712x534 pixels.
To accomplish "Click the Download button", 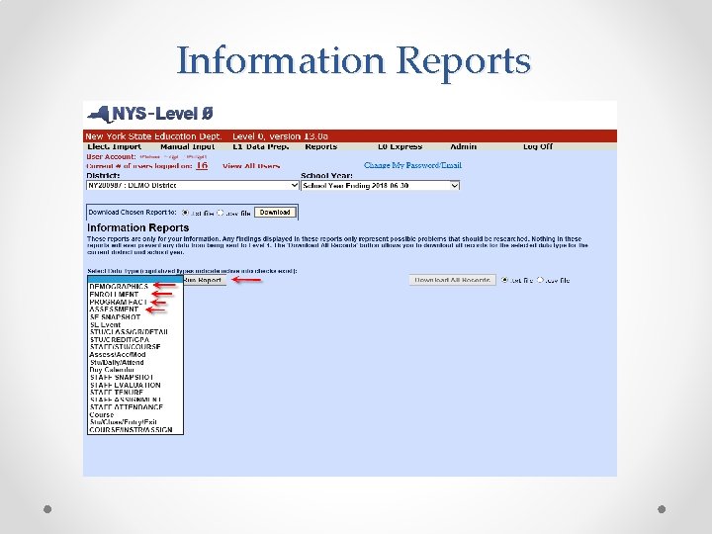I will pos(275,212).
